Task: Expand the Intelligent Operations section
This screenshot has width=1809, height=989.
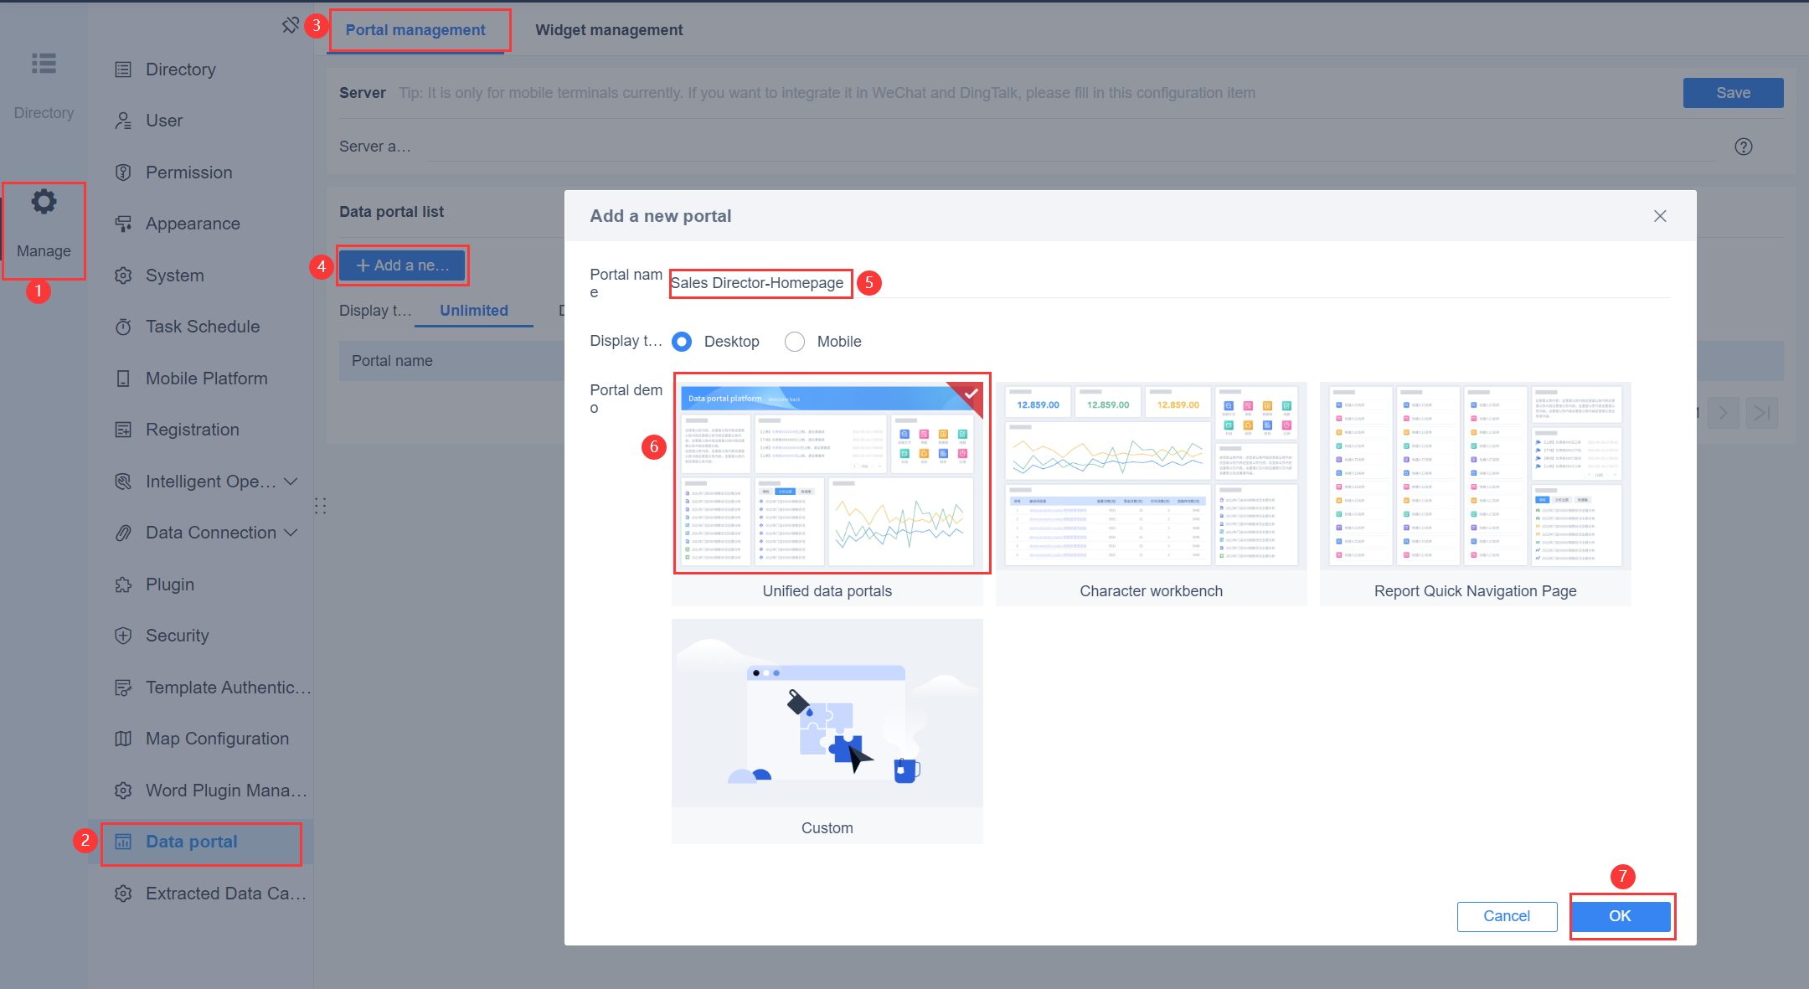Action: [x=291, y=482]
